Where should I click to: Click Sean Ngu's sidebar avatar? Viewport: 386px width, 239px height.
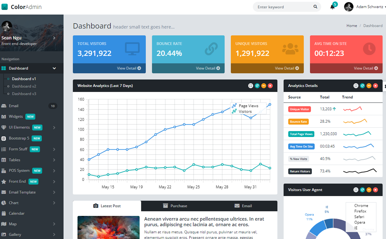coord(6,26)
